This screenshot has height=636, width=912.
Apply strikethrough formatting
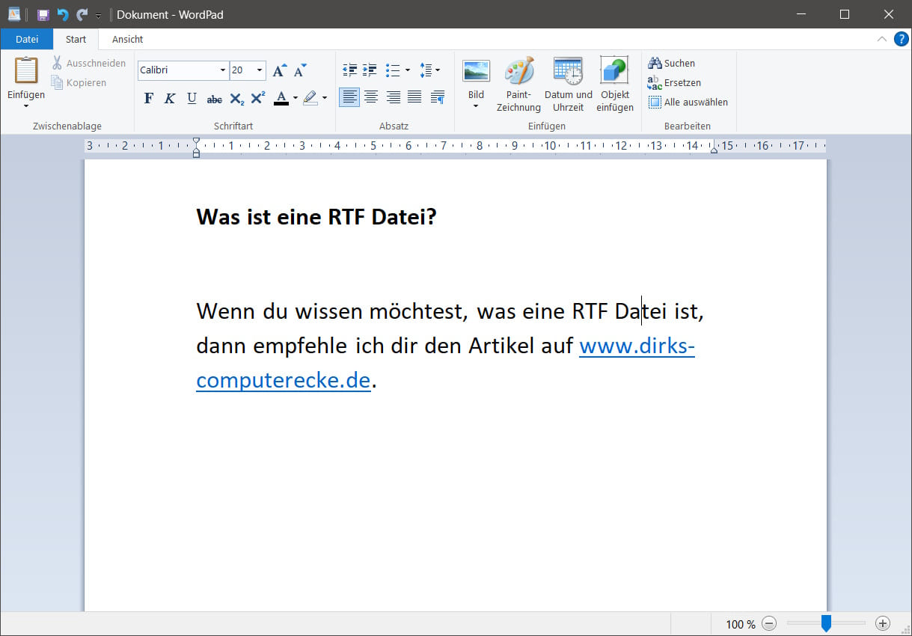215,98
